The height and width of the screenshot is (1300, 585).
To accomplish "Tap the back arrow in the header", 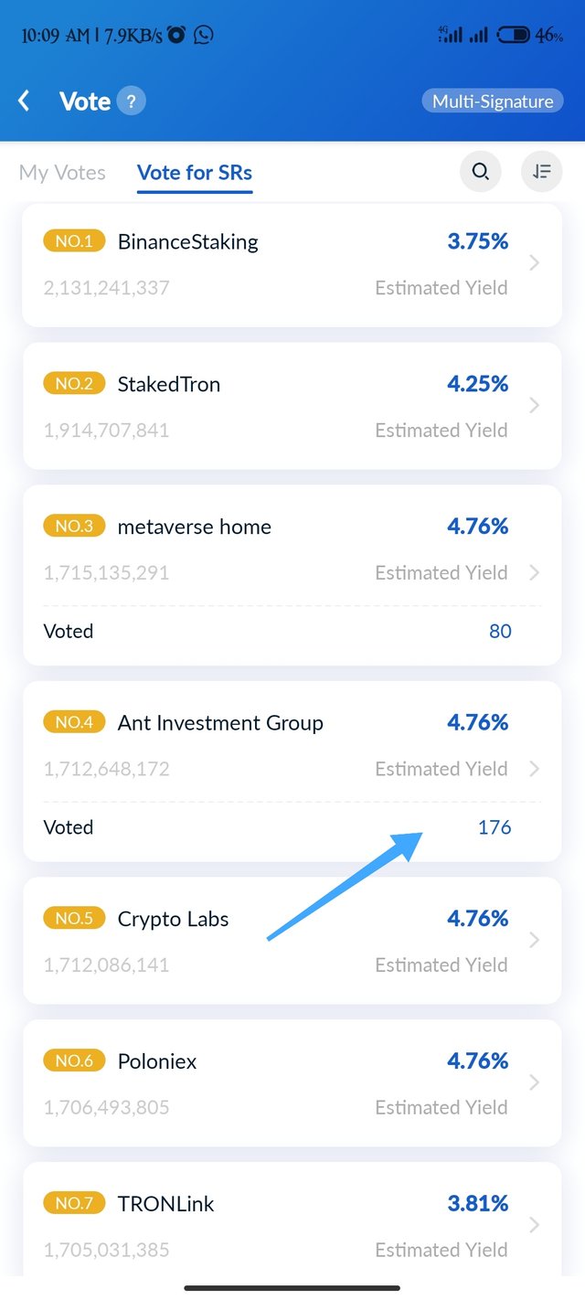I will [25, 101].
